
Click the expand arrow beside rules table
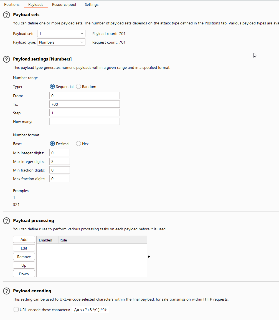149,257
